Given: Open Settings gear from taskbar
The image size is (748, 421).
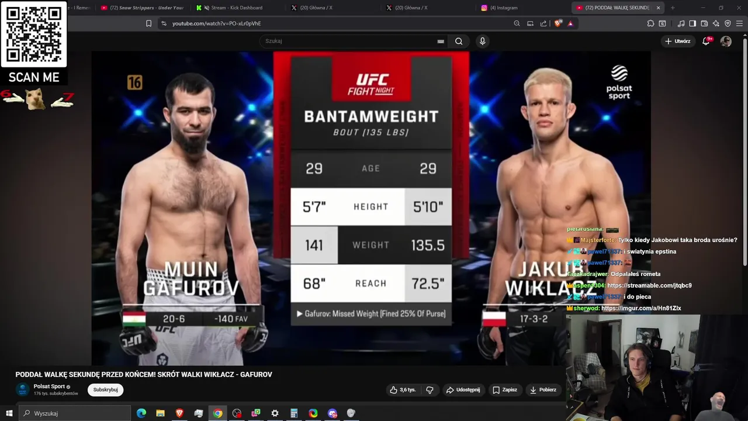Looking at the screenshot, I should [x=275, y=413].
